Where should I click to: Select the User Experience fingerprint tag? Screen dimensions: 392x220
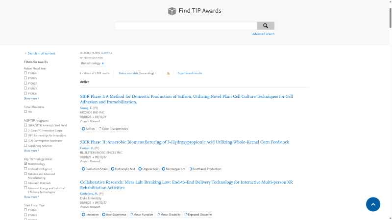click(x=114, y=215)
